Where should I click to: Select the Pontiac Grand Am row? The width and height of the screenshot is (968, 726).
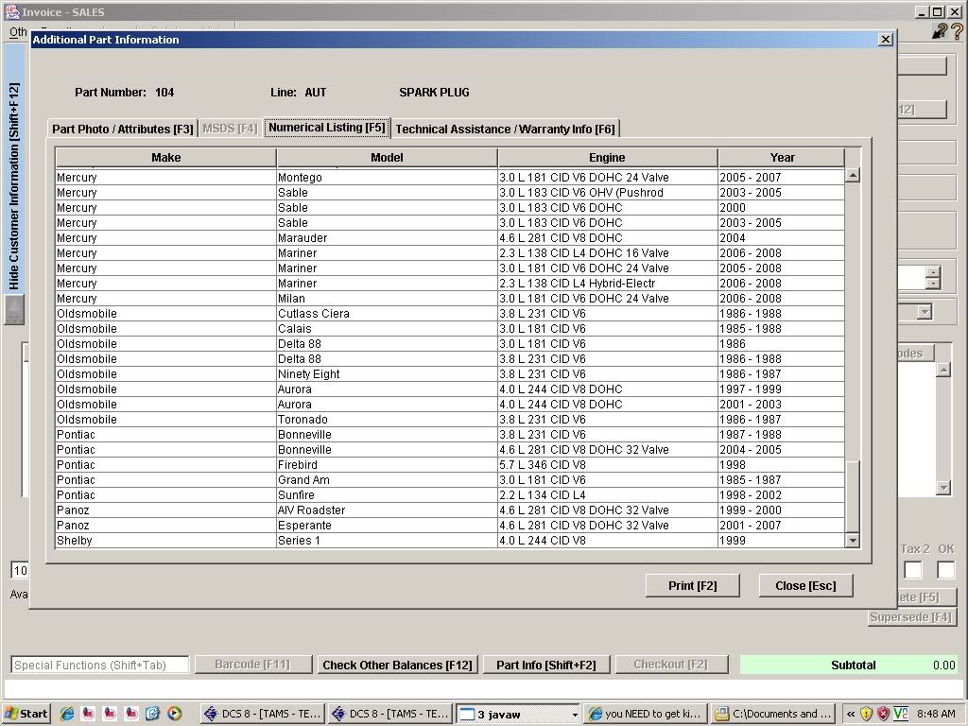[x=449, y=479]
